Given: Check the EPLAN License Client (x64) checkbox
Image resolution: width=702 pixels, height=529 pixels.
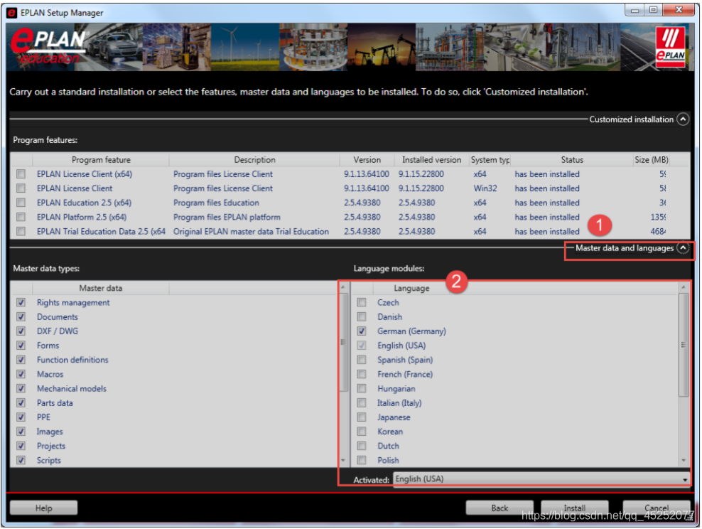Looking at the screenshot, I should [x=21, y=174].
